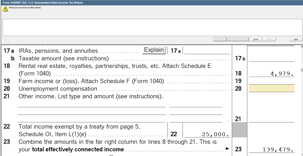Click the line 21 total field in far right column
Image resolution: width=303 pixels, height=156 pixels.
[x=271, y=119]
